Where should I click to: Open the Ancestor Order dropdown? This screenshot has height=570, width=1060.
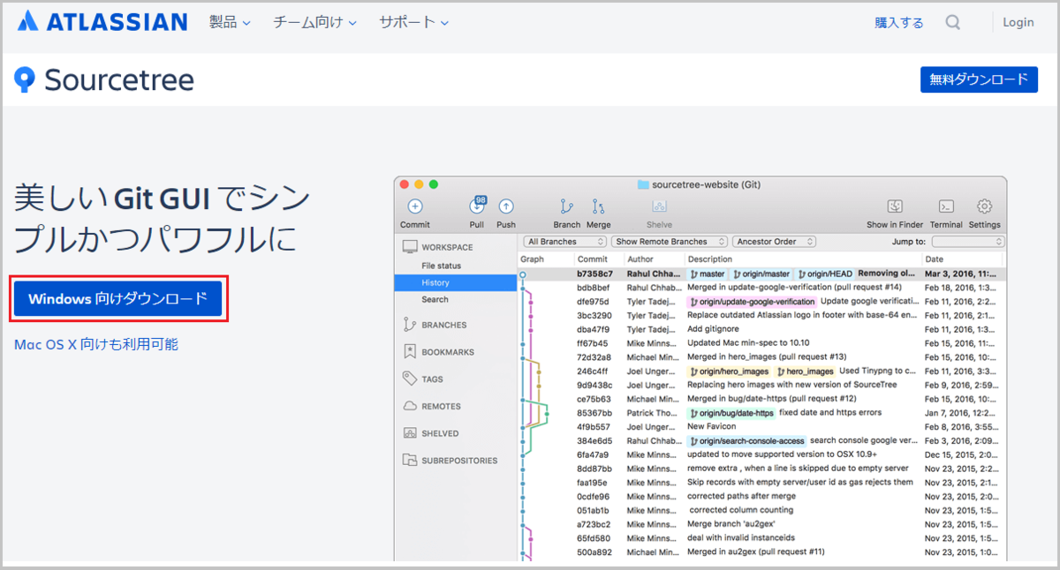point(775,242)
